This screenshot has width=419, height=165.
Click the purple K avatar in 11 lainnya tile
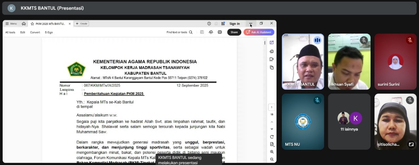click(x=356, y=118)
